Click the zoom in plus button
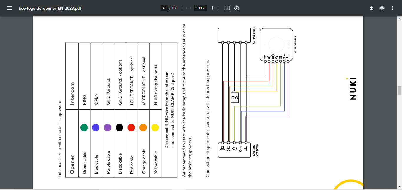 pos(213,8)
